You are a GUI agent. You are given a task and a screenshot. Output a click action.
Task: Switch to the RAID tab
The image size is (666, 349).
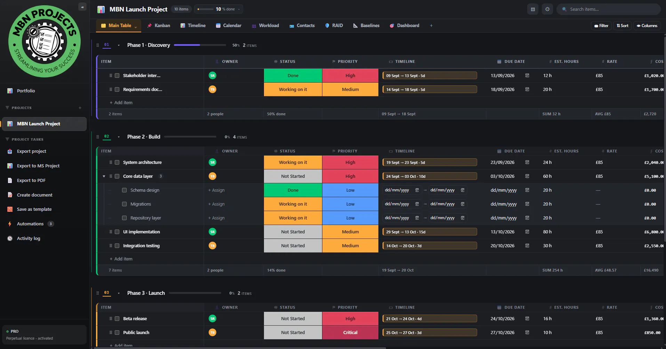coord(334,26)
